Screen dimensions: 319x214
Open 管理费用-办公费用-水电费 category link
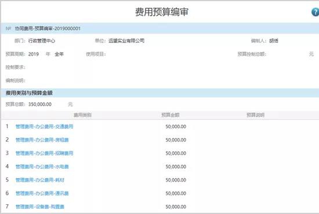[x=42, y=166]
